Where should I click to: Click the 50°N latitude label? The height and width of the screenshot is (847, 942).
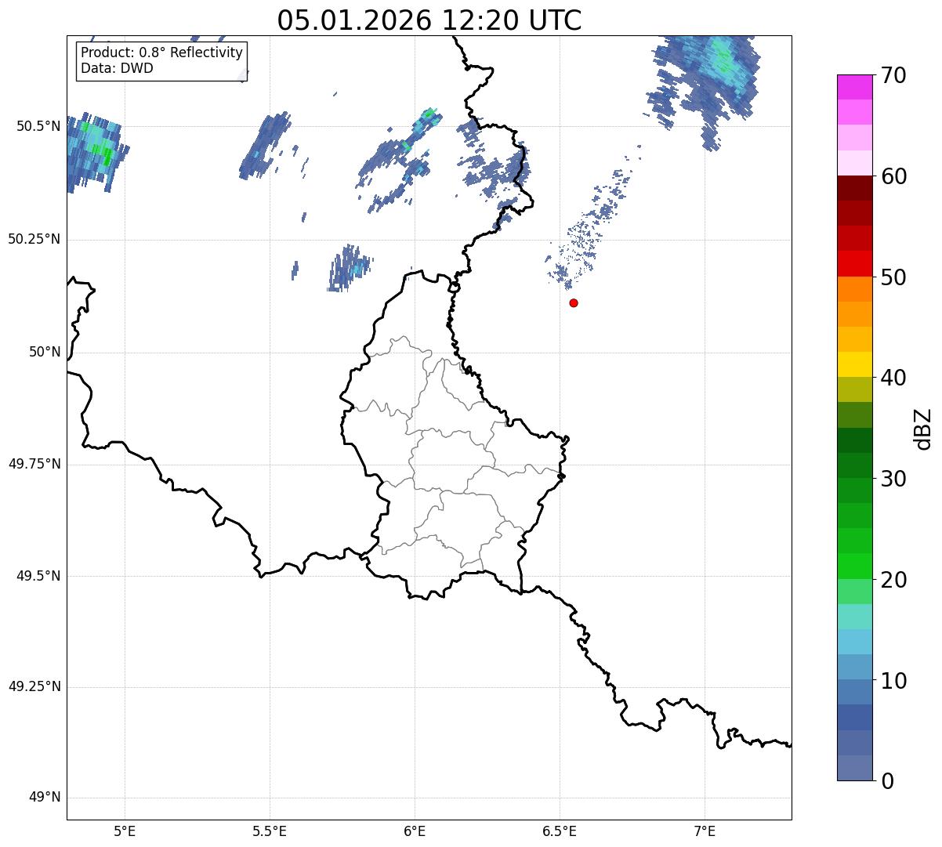(x=45, y=352)
